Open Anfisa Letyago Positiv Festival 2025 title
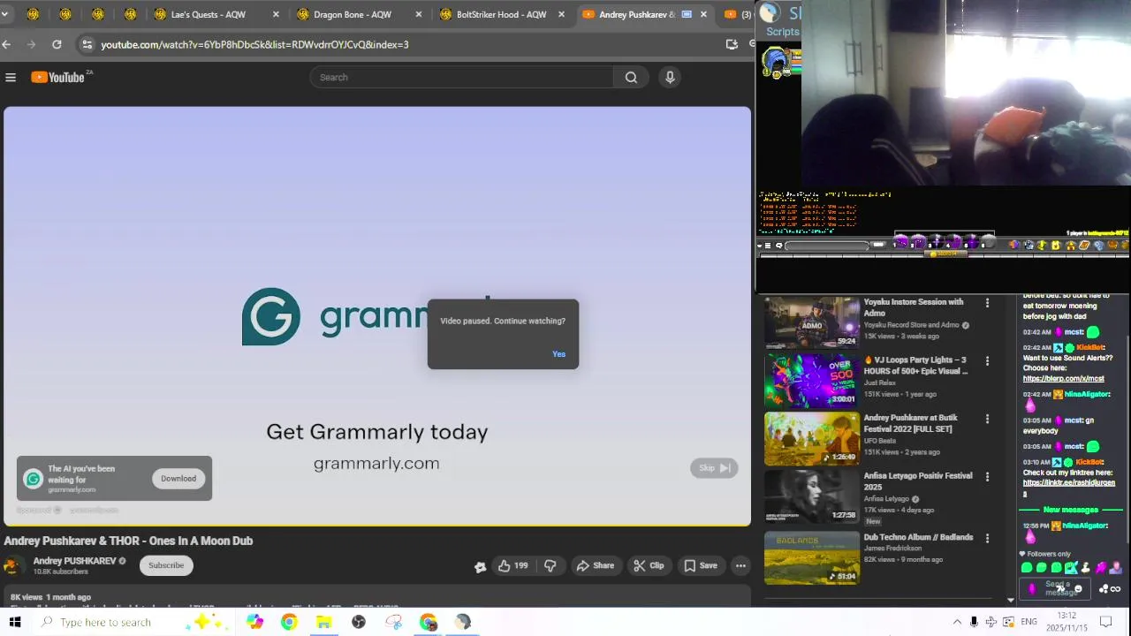 click(x=917, y=481)
